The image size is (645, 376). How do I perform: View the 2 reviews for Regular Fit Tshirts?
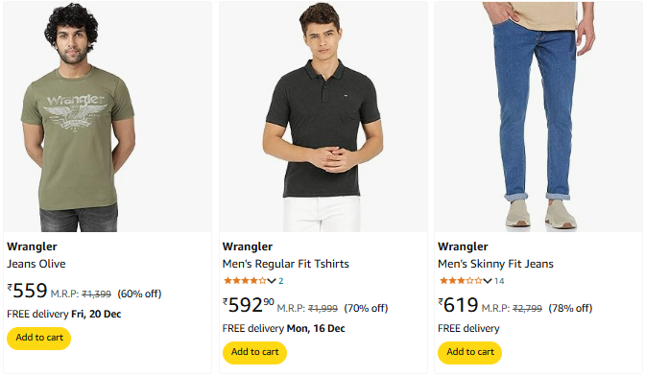coord(281,281)
